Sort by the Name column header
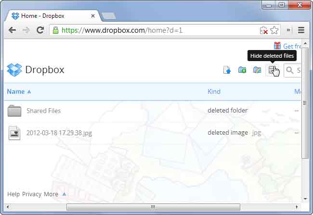This screenshot has width=313, height=215. (19, 91)
